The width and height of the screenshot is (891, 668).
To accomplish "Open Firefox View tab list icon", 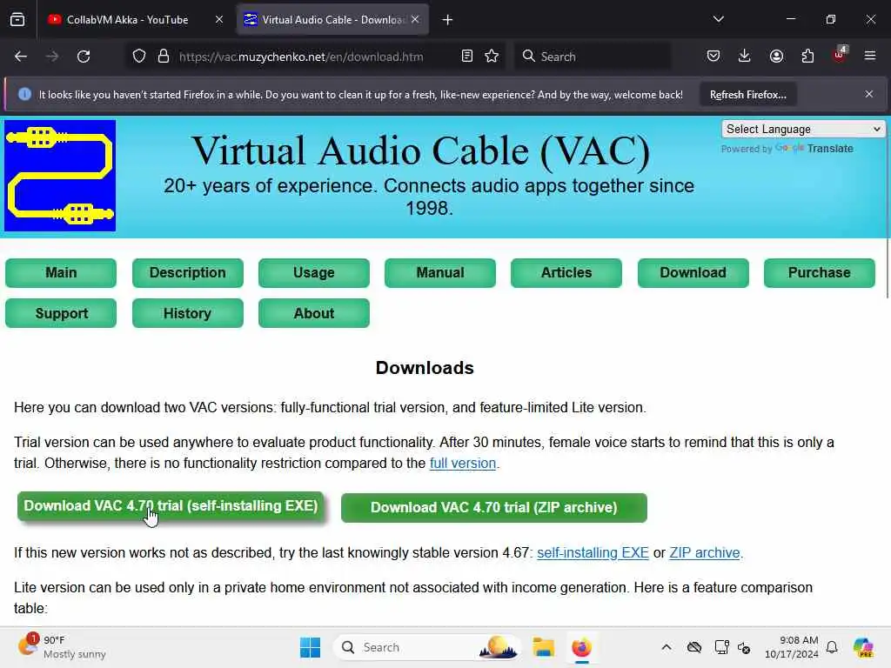I will [x=17, y=20].
